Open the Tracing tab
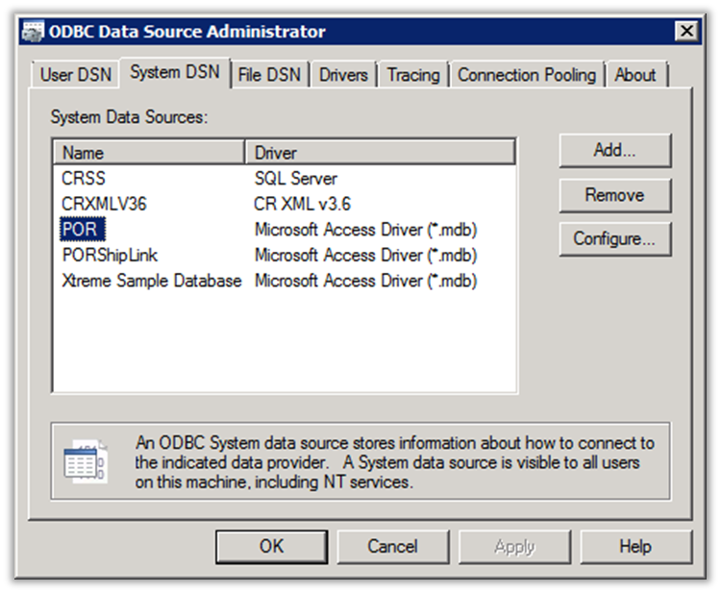The image size is (721, 593). coord(413,75)
